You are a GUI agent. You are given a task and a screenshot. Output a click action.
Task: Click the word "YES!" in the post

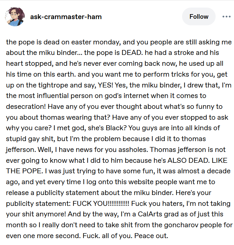point(105,85)
